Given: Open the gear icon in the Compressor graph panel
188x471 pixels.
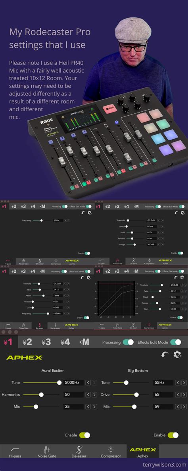Looking at the screenshot, I should 182,277.
